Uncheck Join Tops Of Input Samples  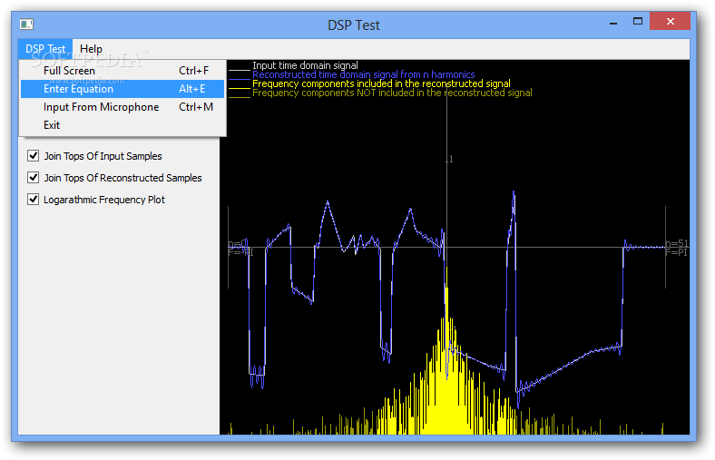[x=34, y=156]
